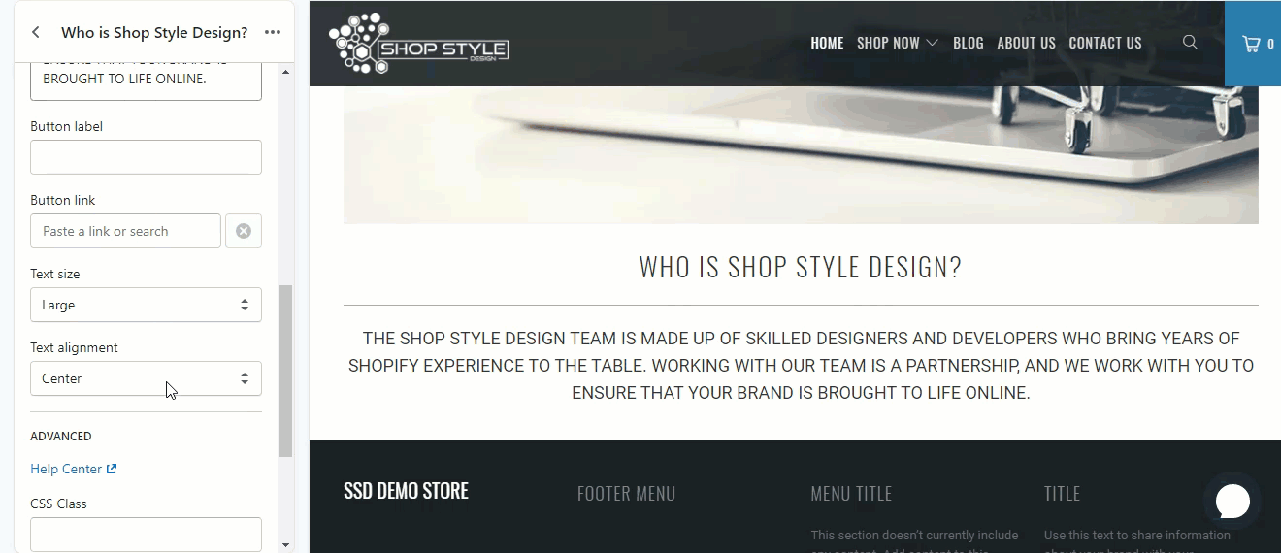Open the Text size dropdown
The image size is (1281, 553).
pos(146,305)
